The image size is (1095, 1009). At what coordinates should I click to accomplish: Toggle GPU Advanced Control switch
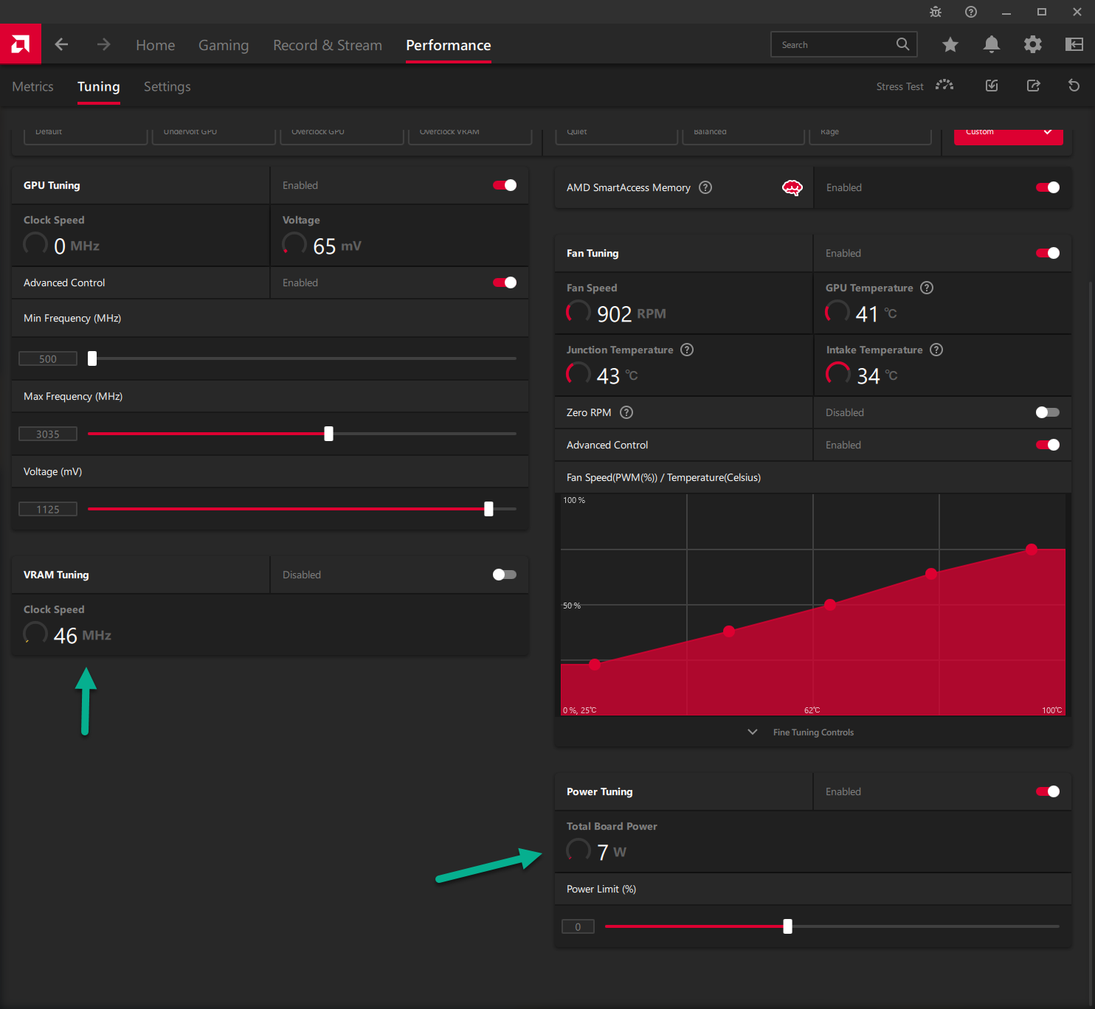(505, 282)
